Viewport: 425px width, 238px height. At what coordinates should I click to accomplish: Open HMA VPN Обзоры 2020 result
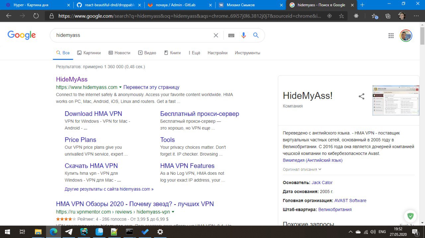(x=135, y=204)
